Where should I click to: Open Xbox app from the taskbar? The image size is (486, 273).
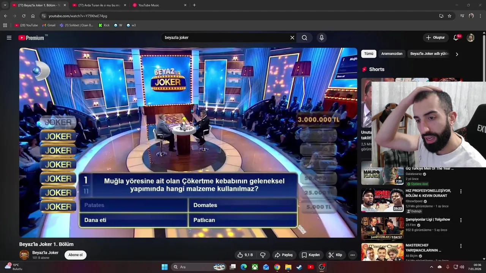point(255,267)
